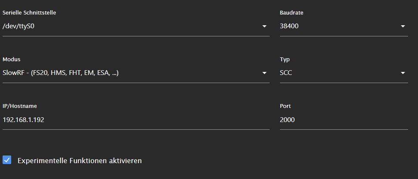Open the Serielle Schnittstelle dropdown arrow

[x=264, y=27]
